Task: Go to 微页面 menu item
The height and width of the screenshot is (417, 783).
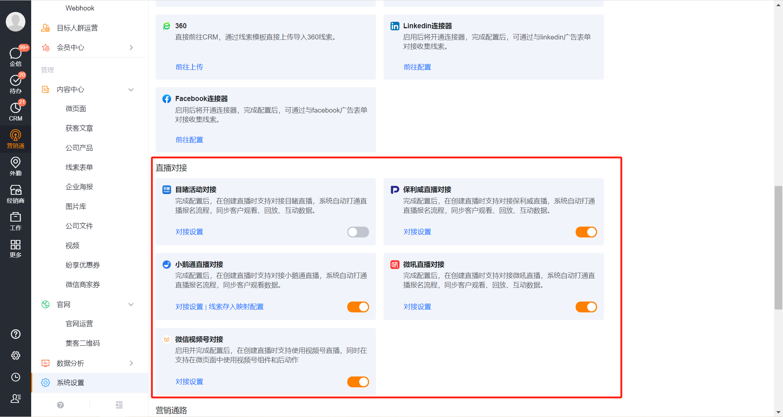Action: coord(76,109)
